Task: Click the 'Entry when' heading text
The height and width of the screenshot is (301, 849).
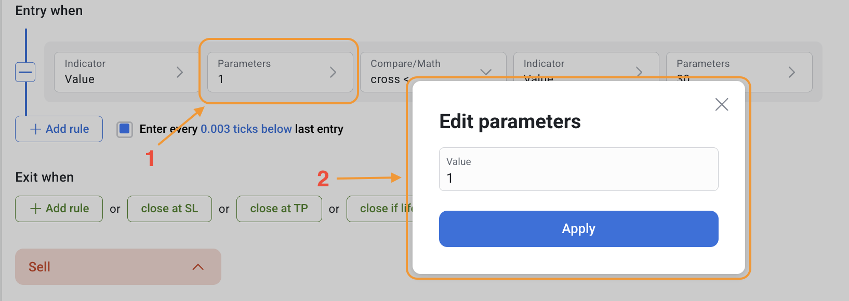Action: [x=49, y=11]
